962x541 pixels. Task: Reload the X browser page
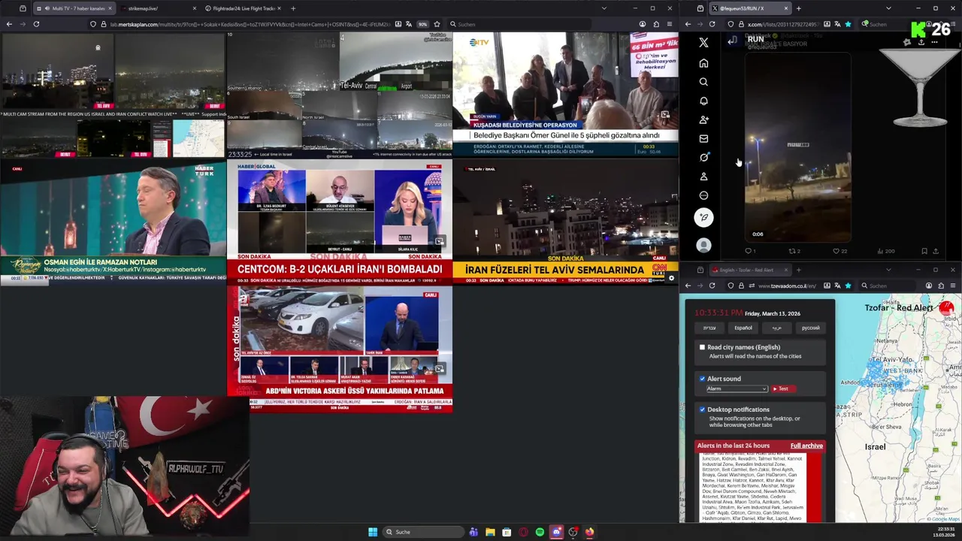[x=712, y=24]
